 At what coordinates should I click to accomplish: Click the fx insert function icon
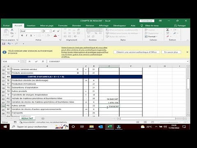tap(43, 62)
